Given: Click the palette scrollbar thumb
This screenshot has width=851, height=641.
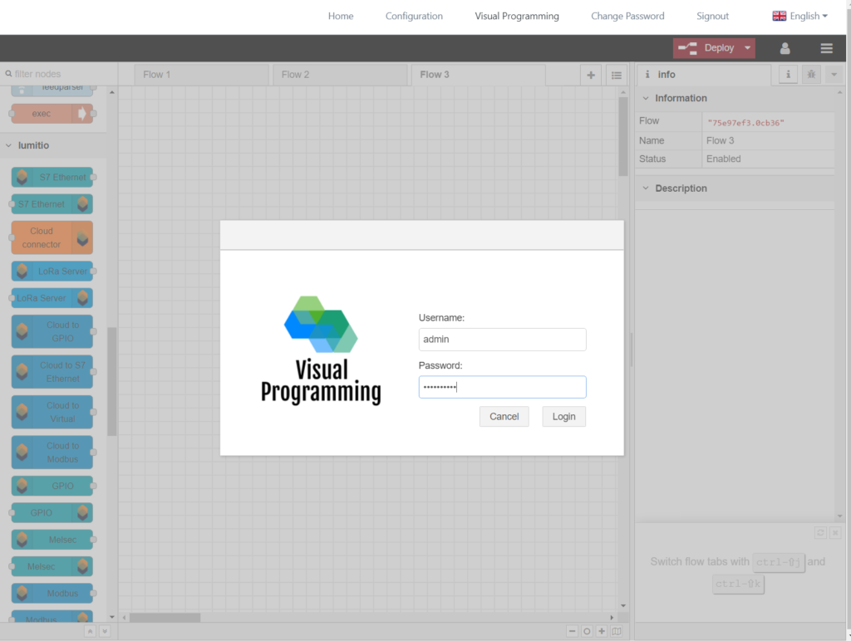Looking at the screenshot, I should [x=112, y=382].
